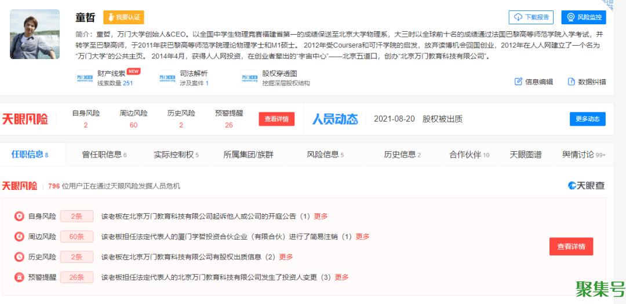Screen dimensions: 626x304
Task: Expand 更多 link in 周边风险 row
Action: 362,237
